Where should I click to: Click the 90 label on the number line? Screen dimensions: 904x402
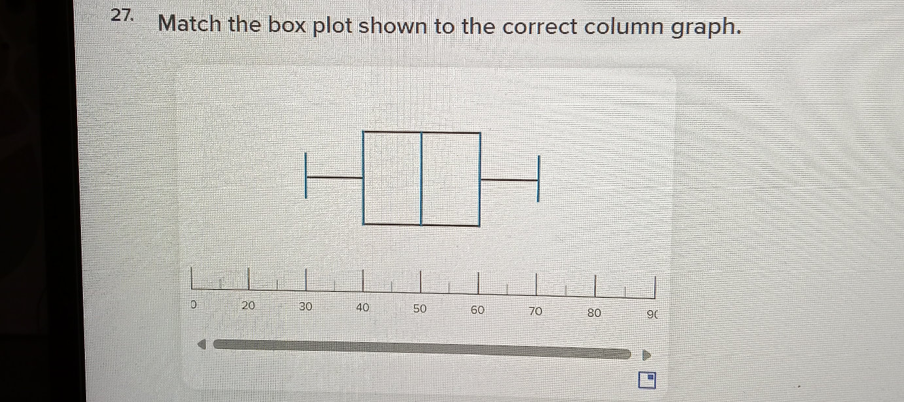click(652, 314)
